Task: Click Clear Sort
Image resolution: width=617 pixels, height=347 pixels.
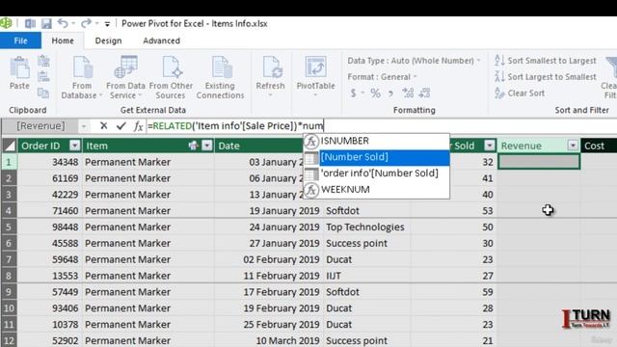Action: point(520,93)
